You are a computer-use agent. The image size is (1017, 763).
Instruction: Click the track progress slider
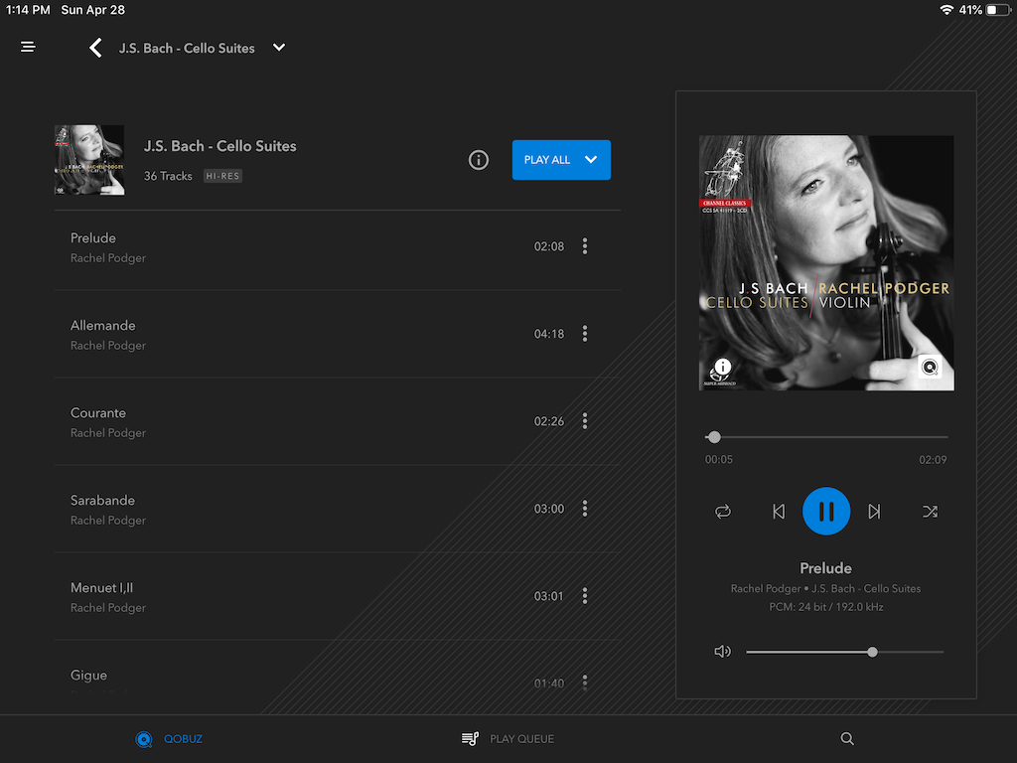point(826,437)
